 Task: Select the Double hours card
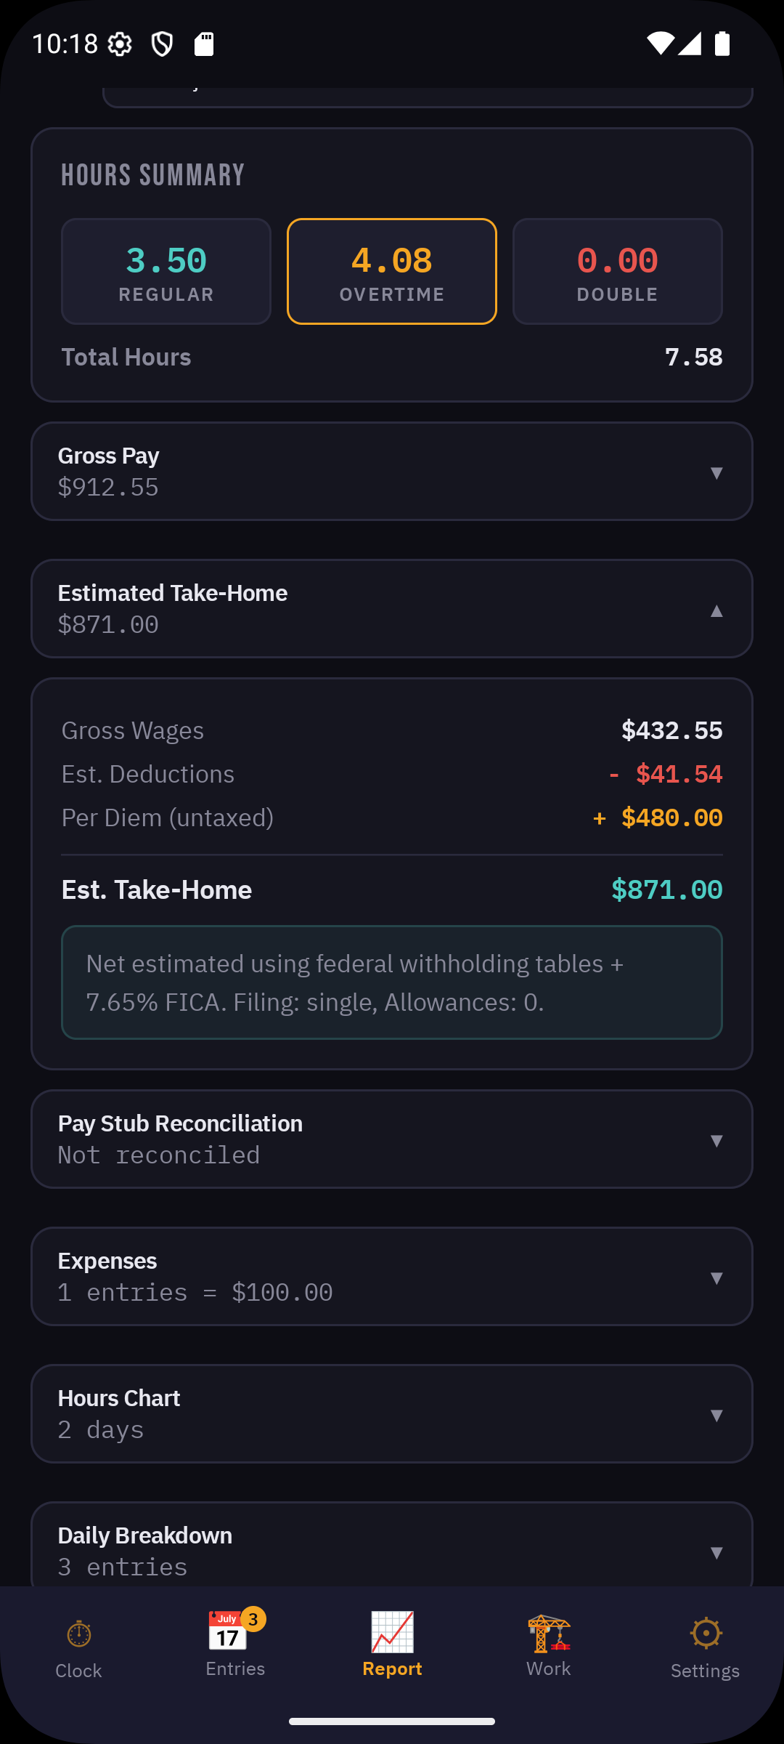click(617, 270)
